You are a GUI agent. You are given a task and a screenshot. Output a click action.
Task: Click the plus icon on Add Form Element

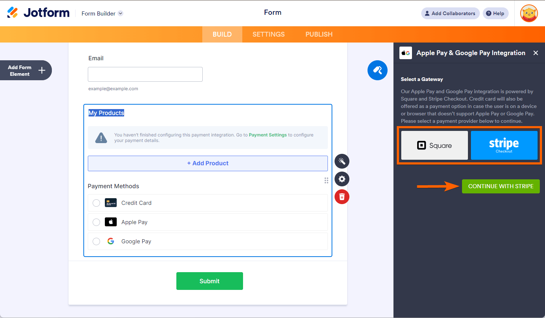pyautogui.click(x=42, y=70)
